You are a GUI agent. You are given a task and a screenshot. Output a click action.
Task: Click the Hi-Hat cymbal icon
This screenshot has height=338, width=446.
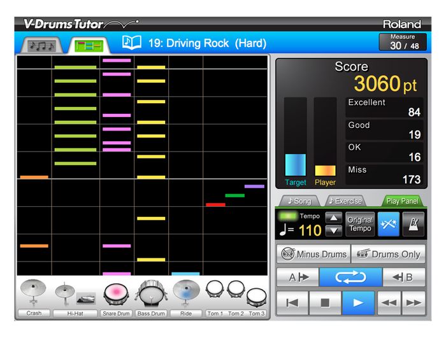point(65,294)
